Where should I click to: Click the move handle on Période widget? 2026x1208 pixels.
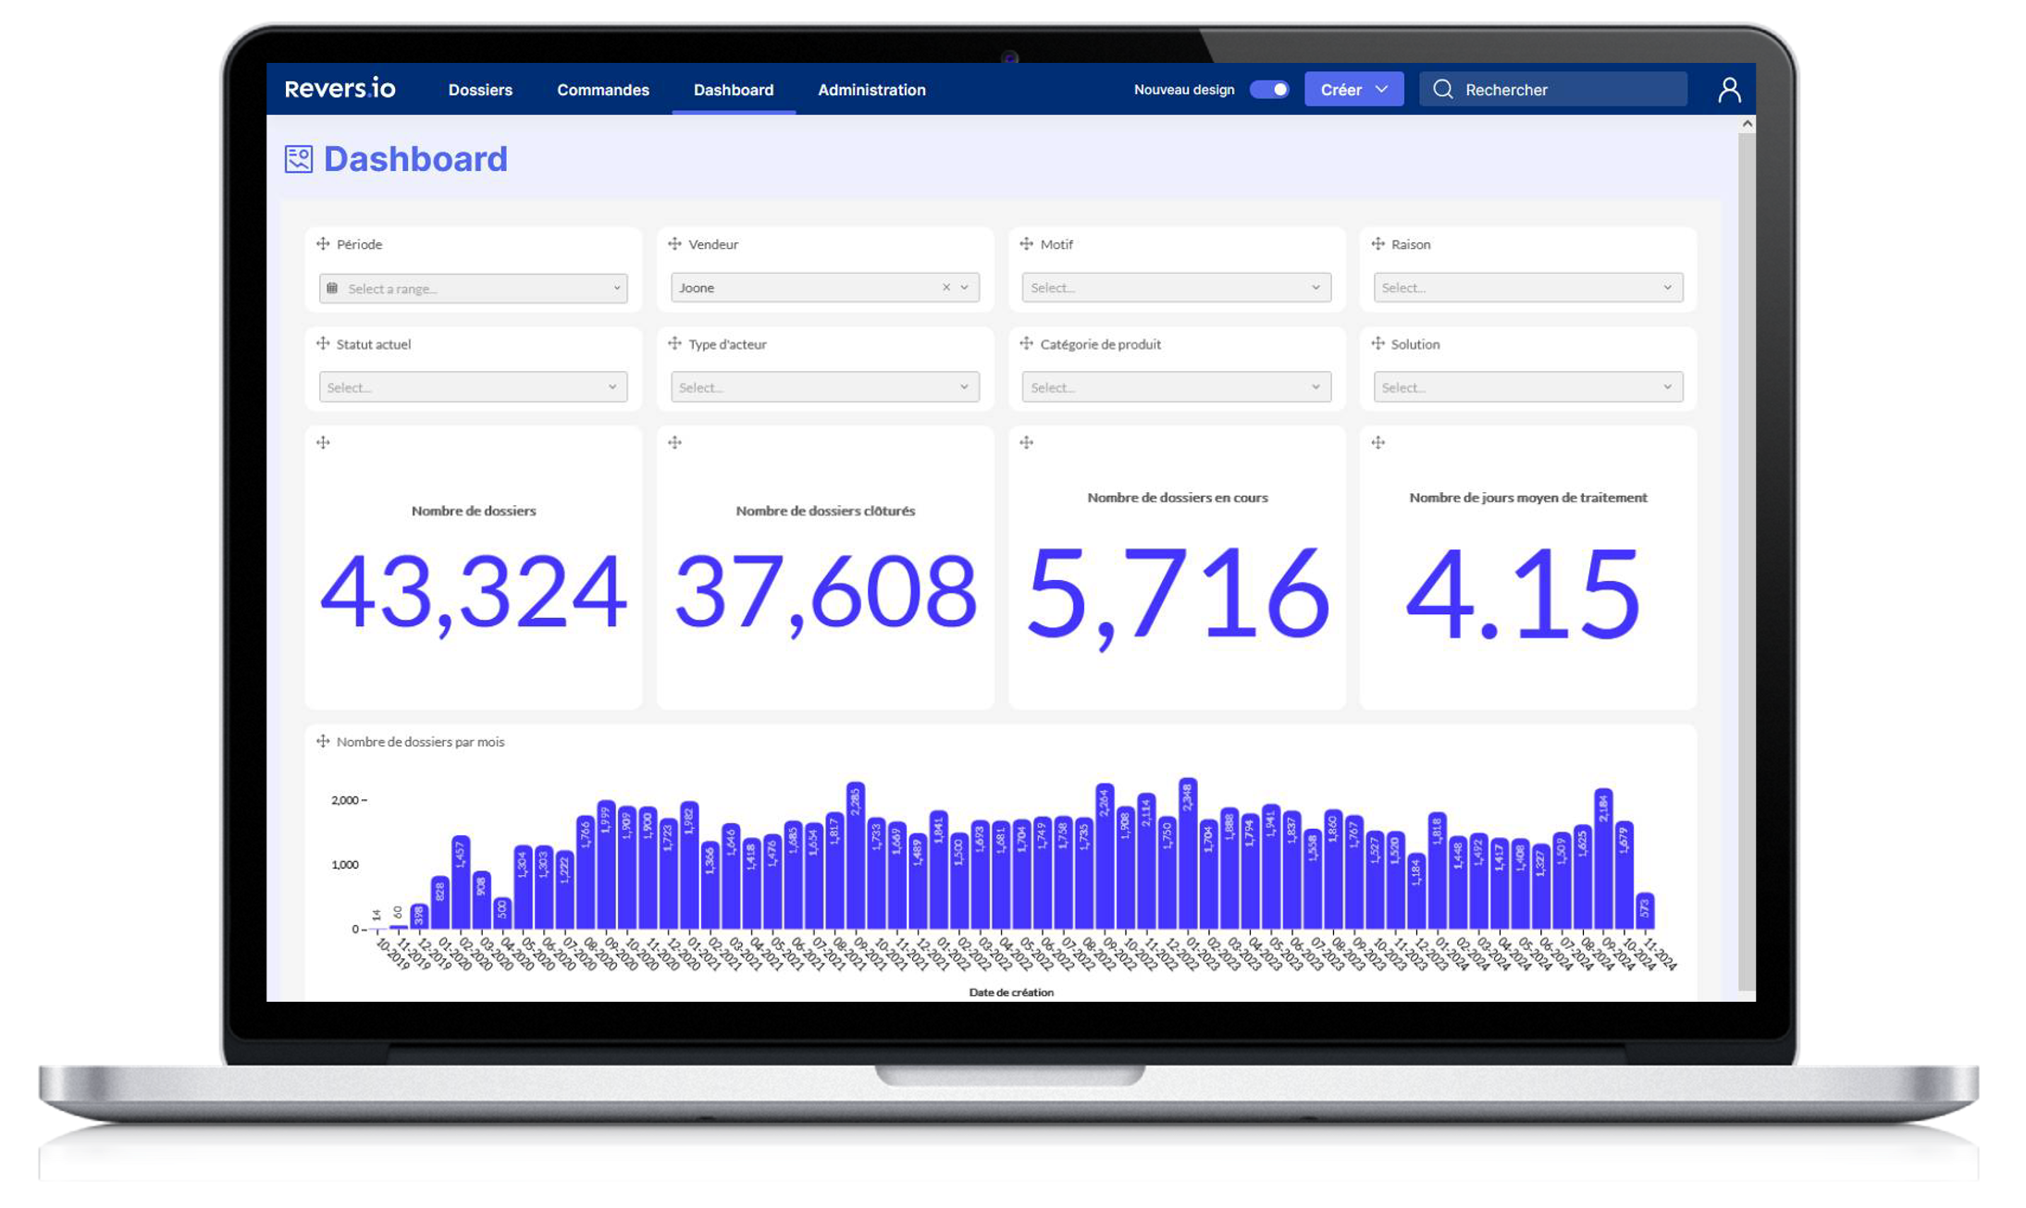[323, 244]
